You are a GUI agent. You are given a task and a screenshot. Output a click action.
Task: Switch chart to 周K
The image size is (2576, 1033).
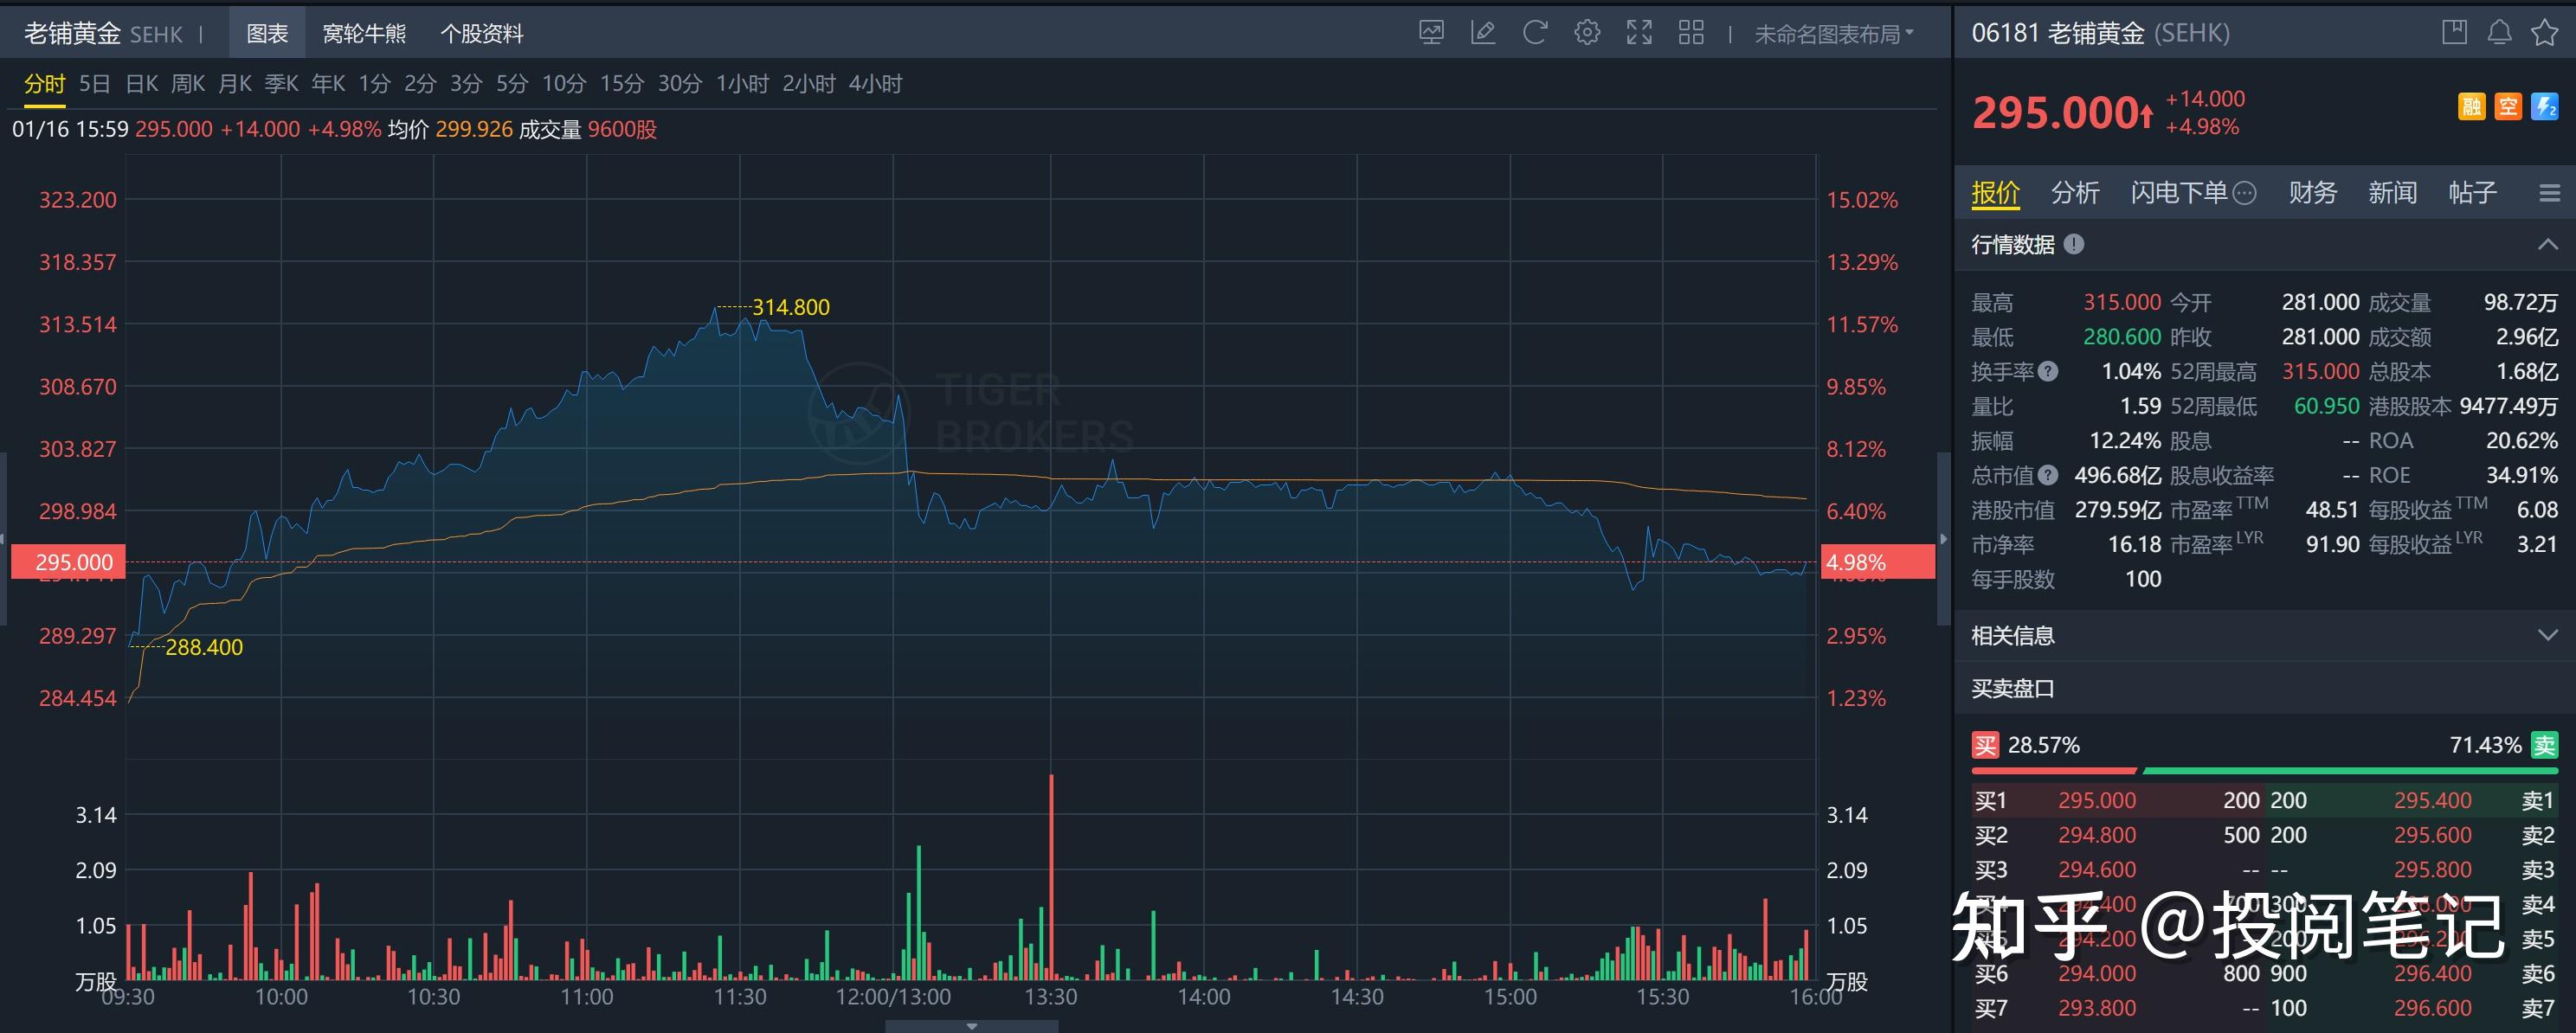click(x=188, y=84)
